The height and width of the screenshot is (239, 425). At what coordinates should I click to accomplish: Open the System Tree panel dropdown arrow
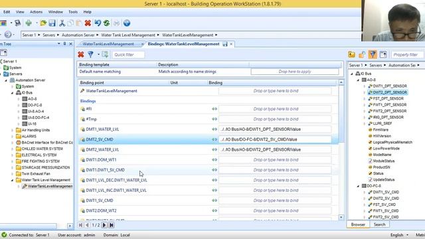(x=59, y=44)
